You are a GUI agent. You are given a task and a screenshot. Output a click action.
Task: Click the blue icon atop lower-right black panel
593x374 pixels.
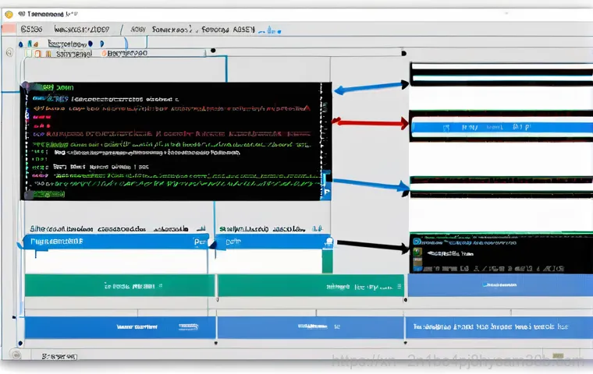click(x=417, y=242)
